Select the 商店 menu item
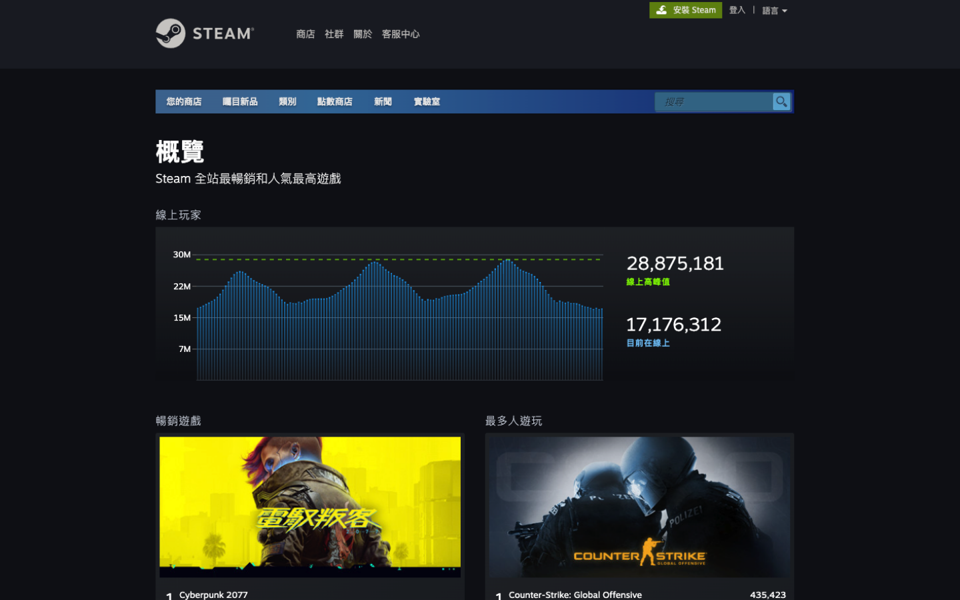 (x=305, y=34)
